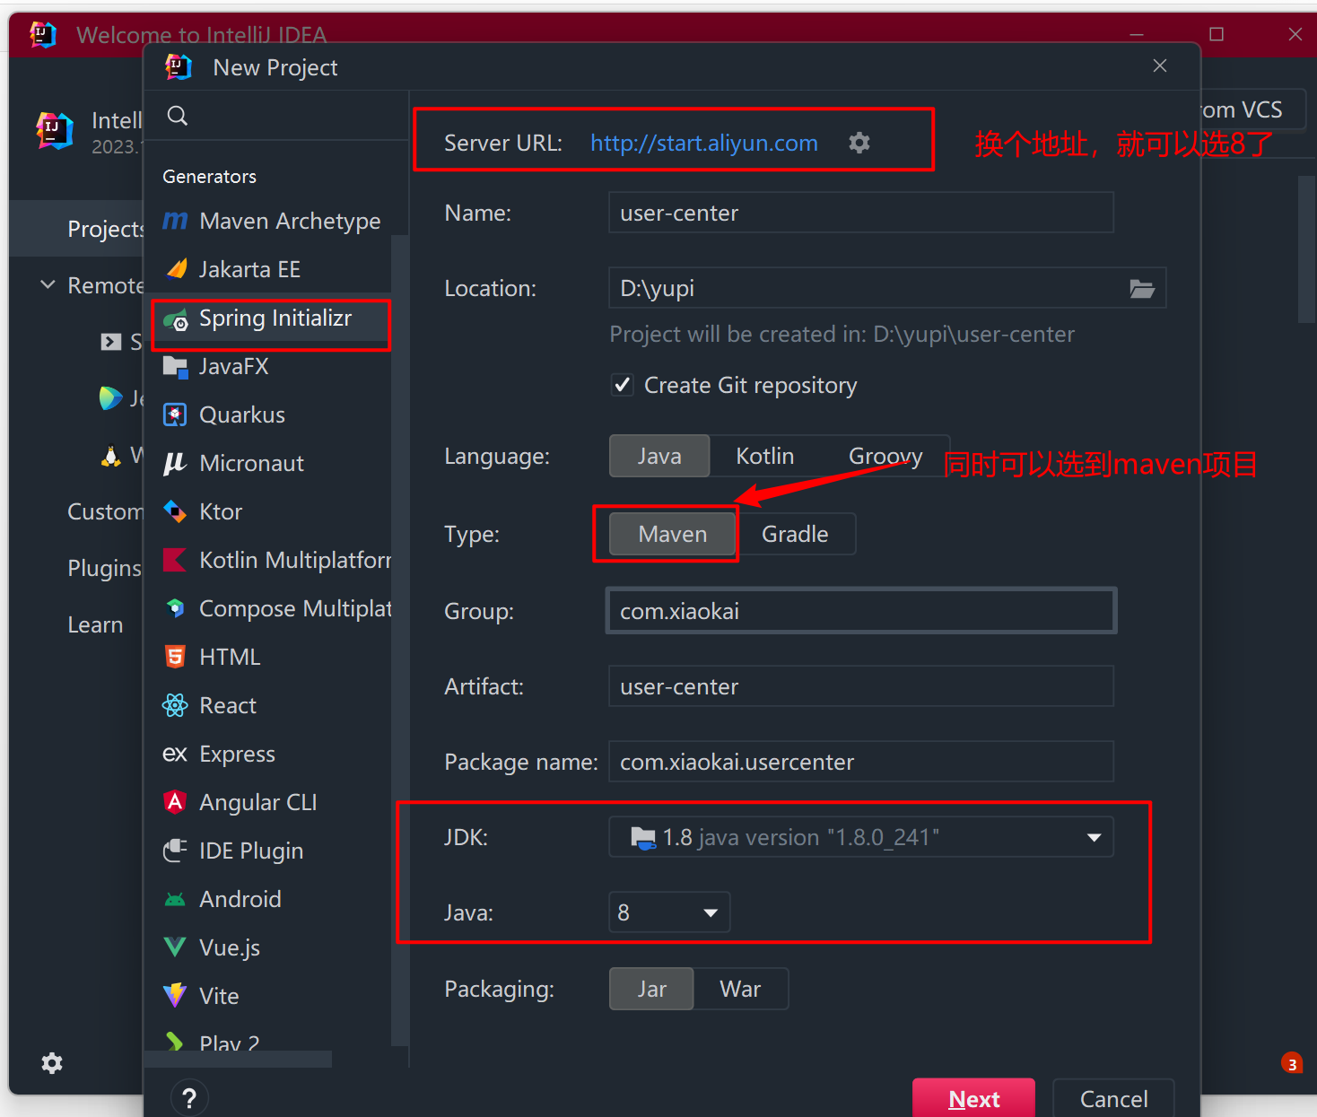Choose the Quarkus generator icon
The image size is (1317, 1117).
tap(175, 415)
